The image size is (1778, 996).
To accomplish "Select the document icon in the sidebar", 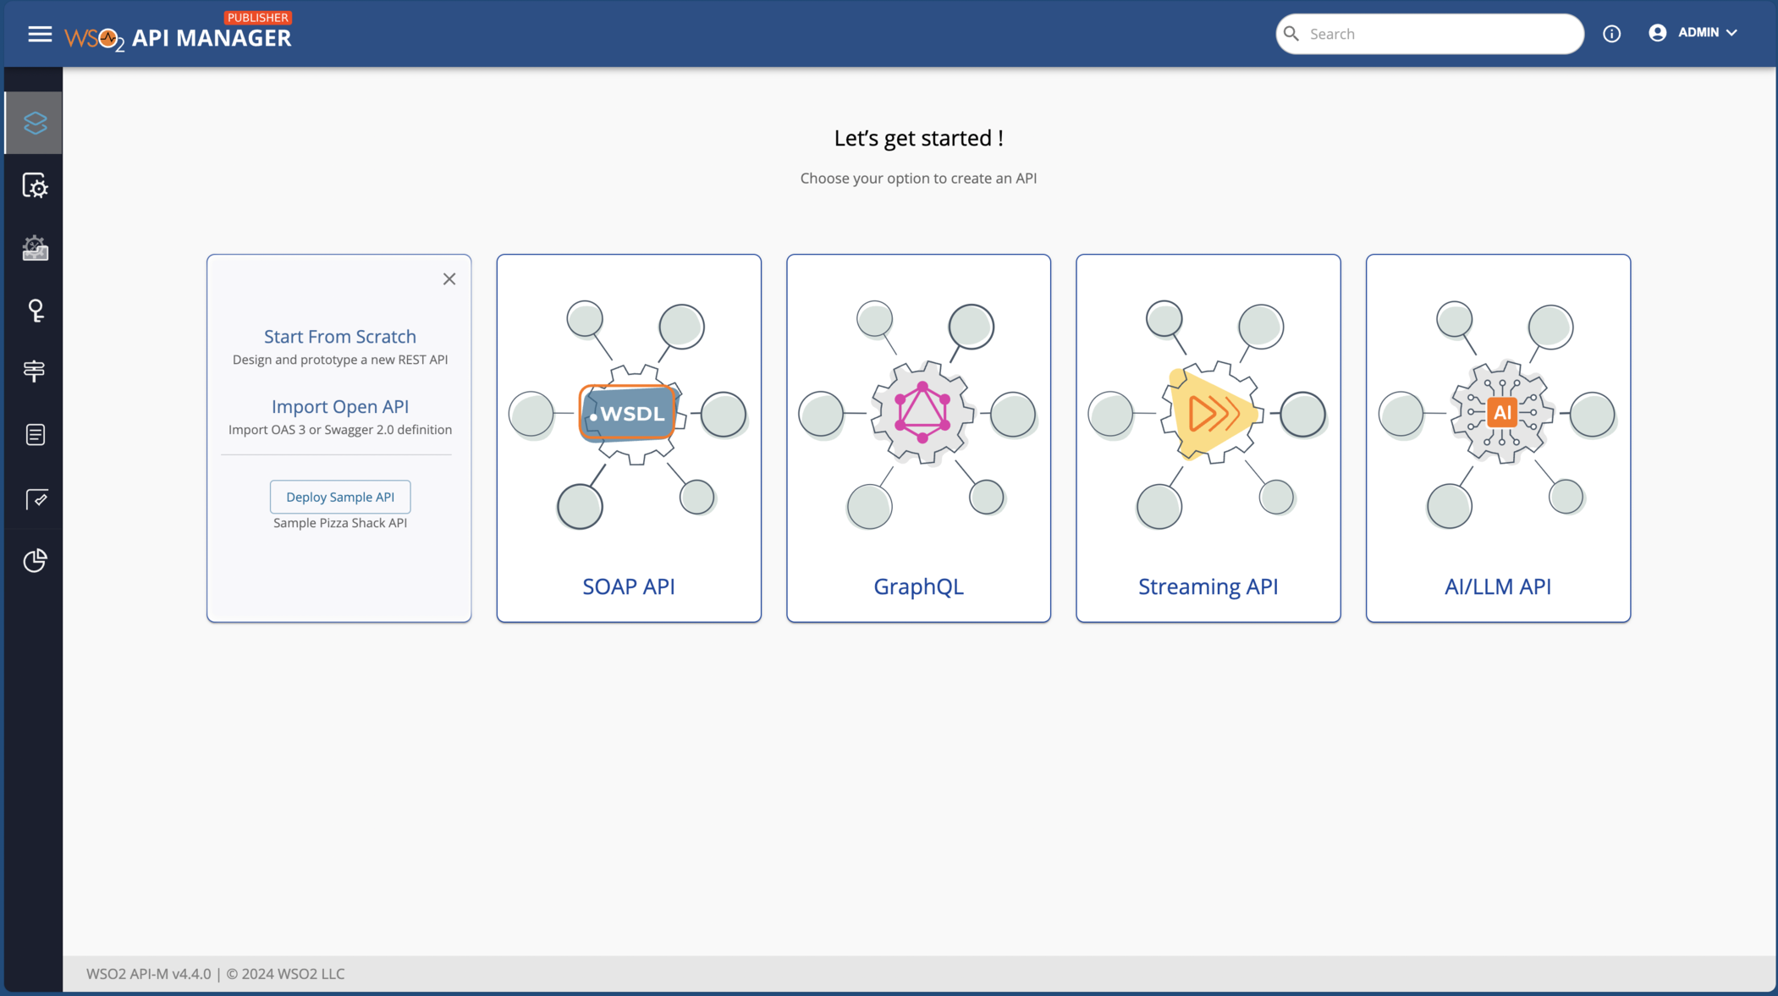I will tap(34, 434).
